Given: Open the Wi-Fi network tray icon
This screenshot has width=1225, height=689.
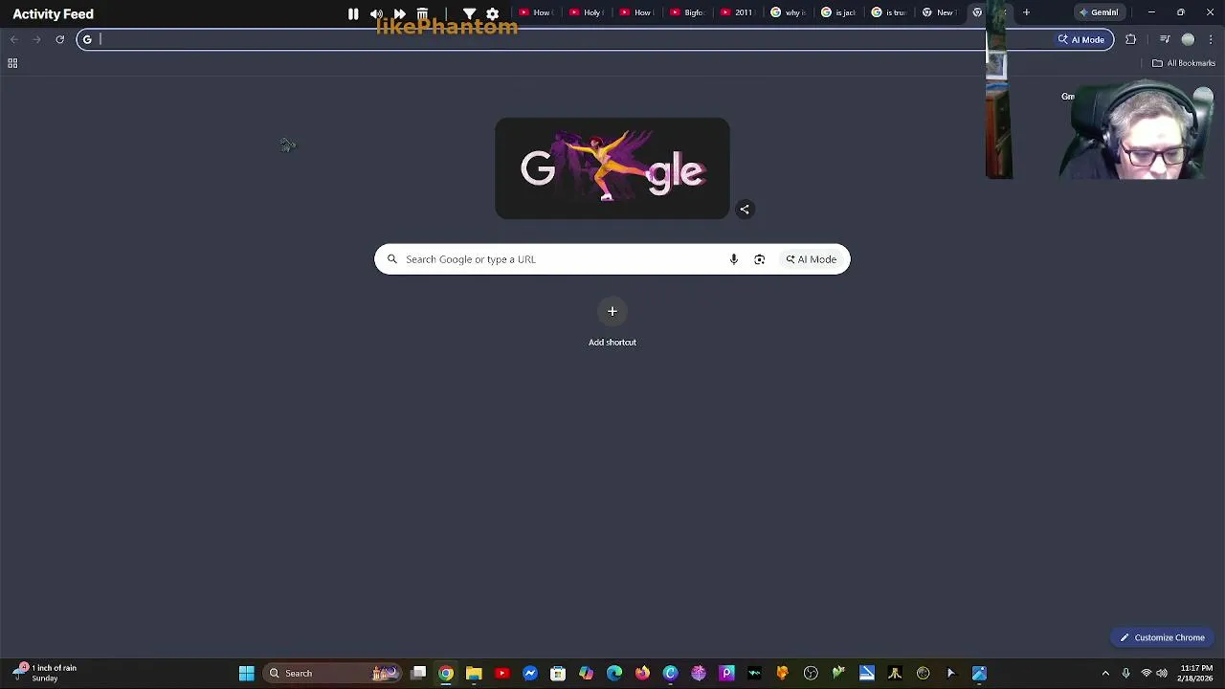Looking at the screenshot, I should [1146, 673].
